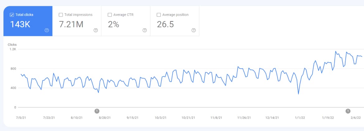Click the 7/5/21 date label on axis
This screenshot has width=364, height=131.
point(21,118)
